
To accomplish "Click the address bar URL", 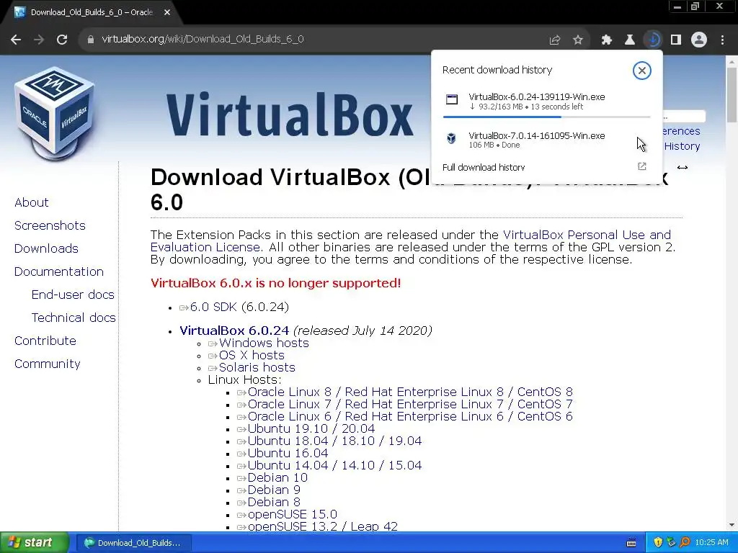I will click(203, 39).
